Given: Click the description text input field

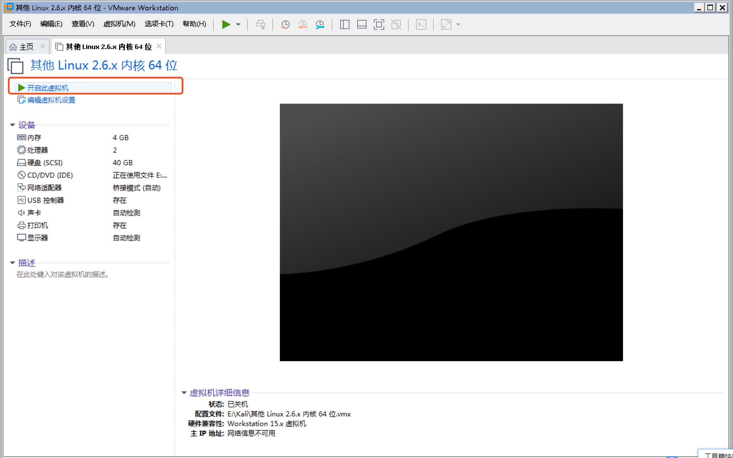Looking at the screenshot, I should [x=63, y=275].
